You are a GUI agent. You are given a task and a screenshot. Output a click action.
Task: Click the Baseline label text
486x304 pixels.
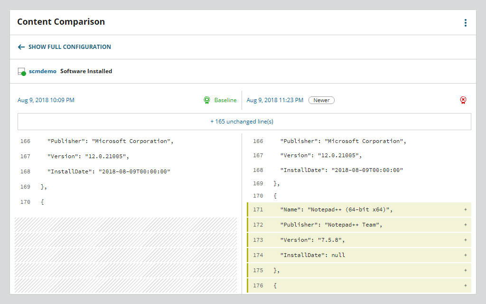point(224,100)
